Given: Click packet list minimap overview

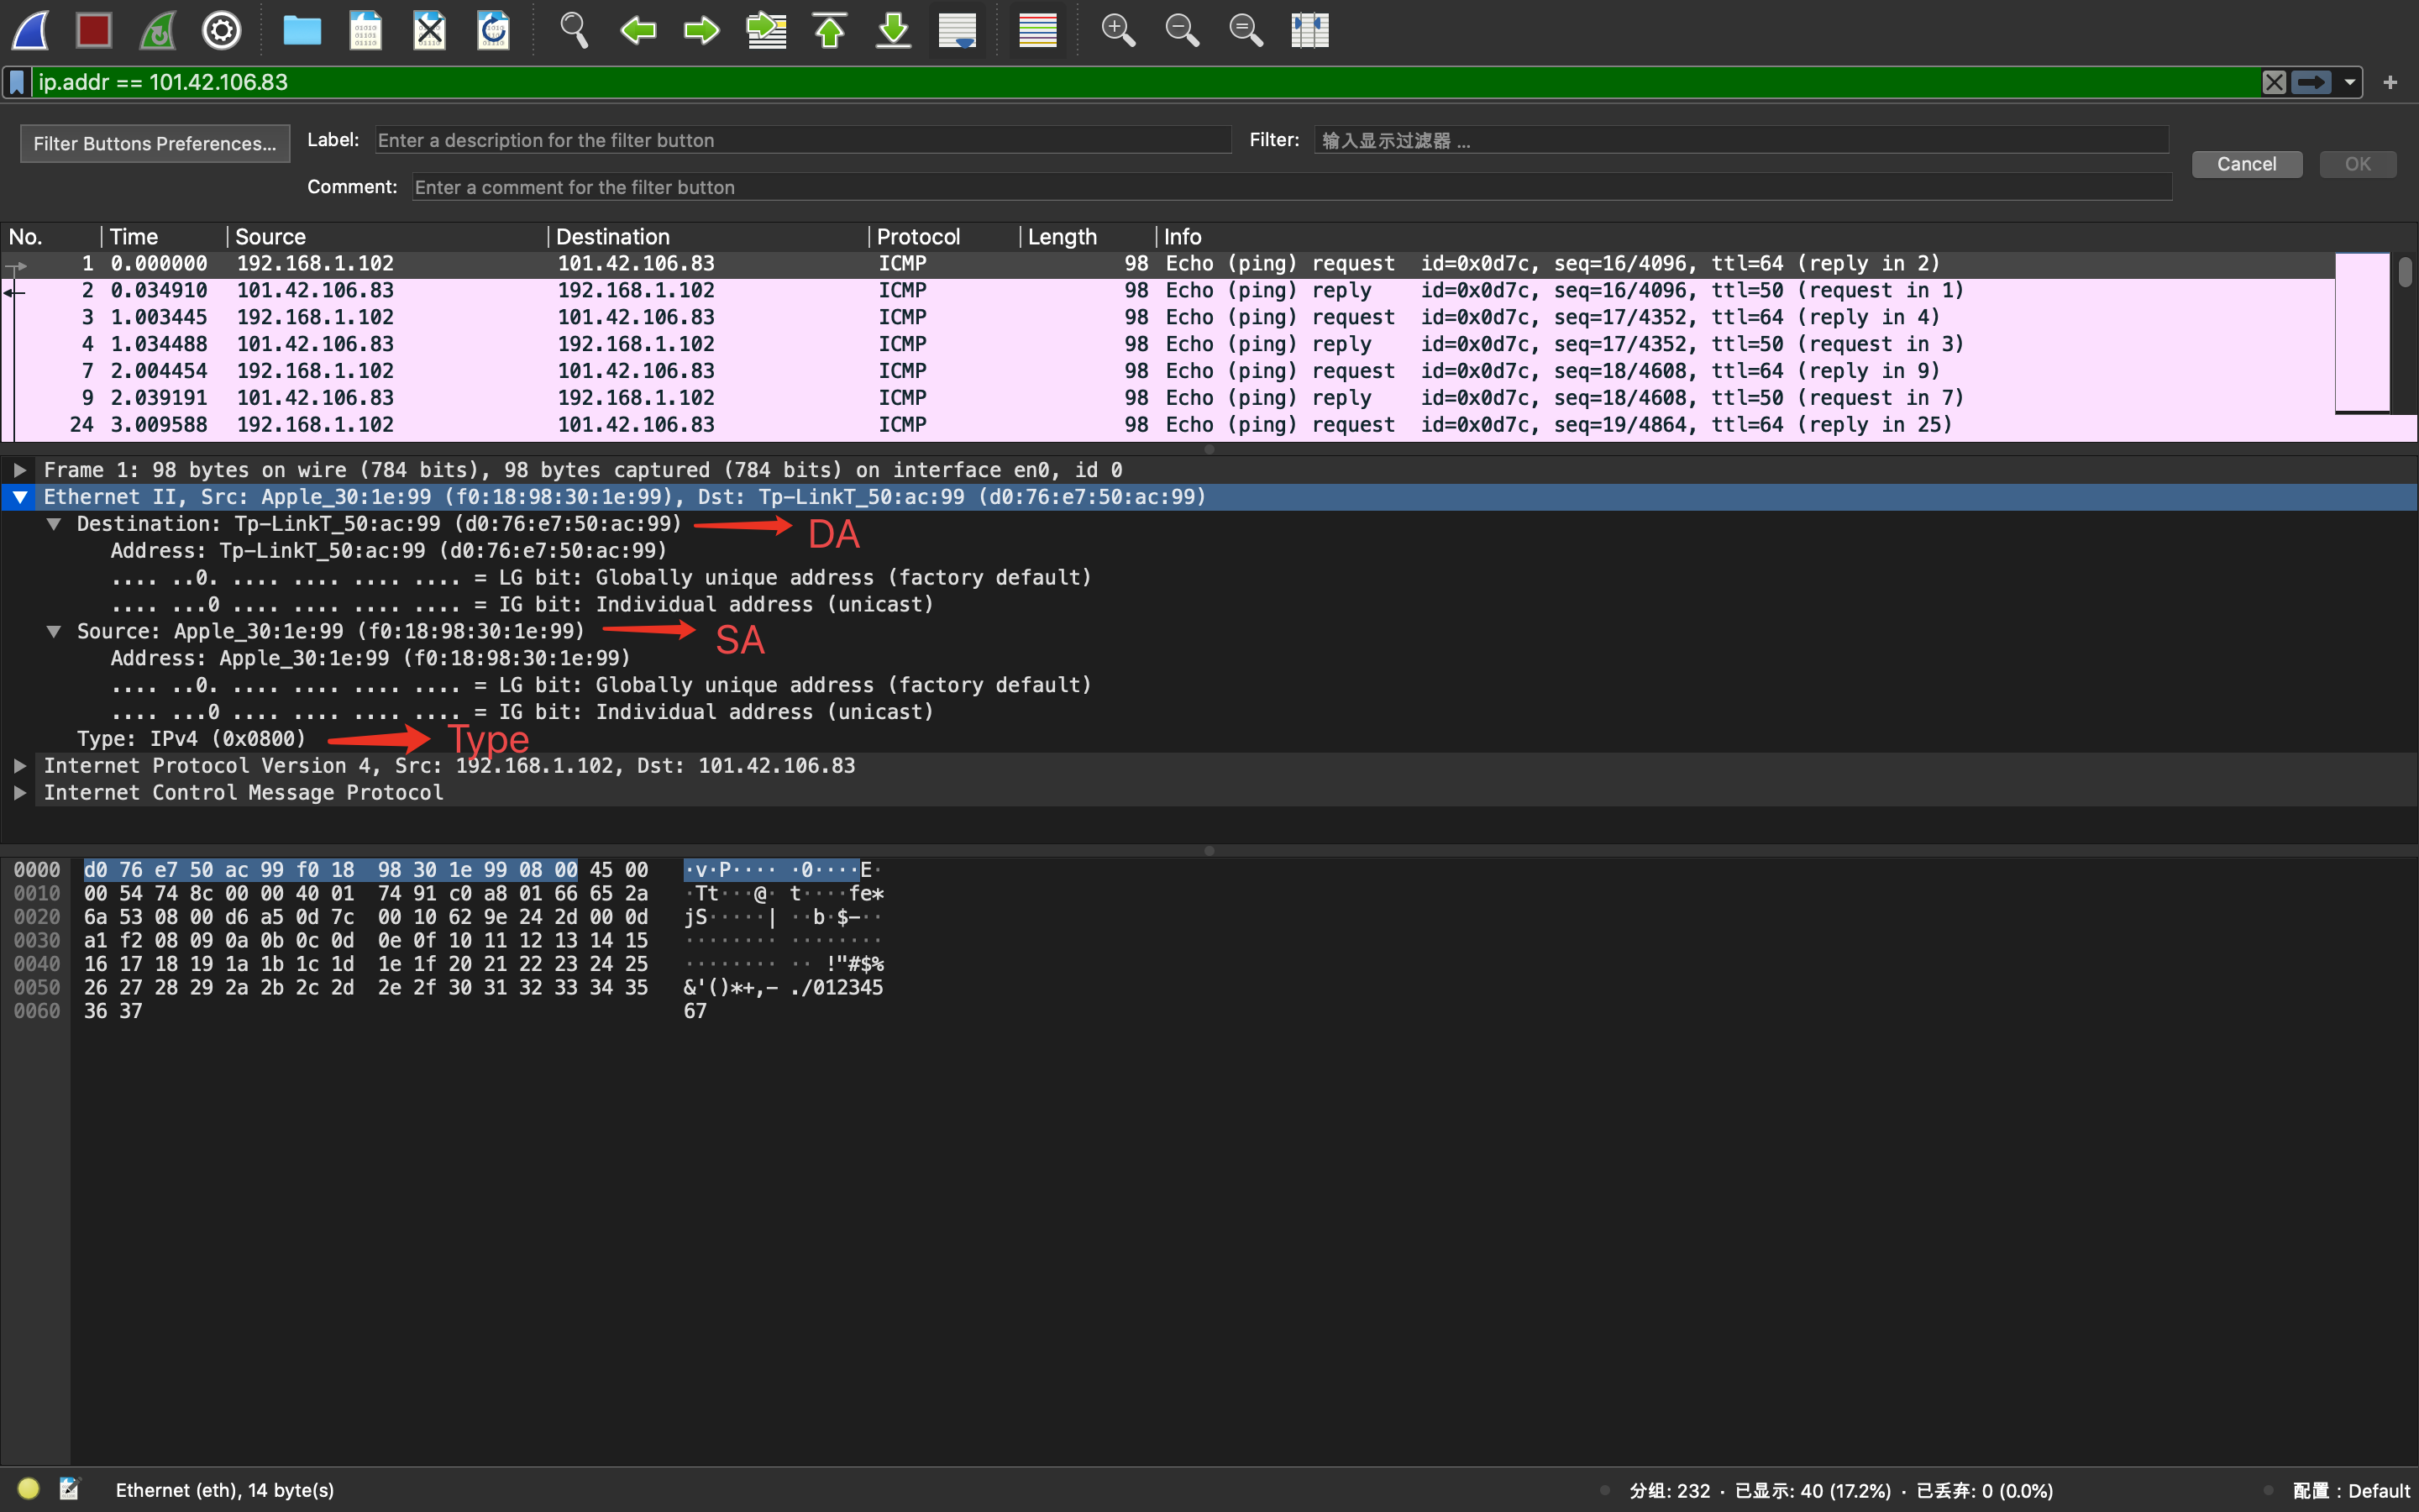Looking at the screenshot, I should [2362, 332].
